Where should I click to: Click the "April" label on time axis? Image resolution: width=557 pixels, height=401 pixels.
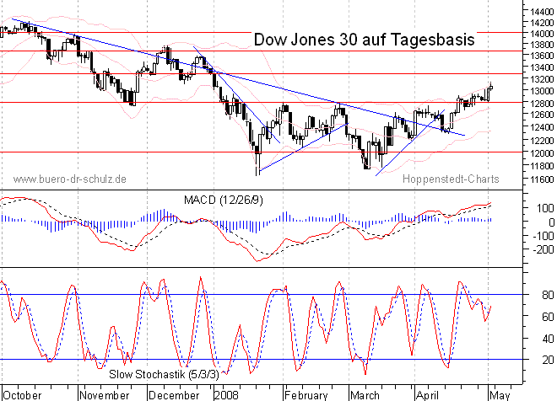point(427,396)
